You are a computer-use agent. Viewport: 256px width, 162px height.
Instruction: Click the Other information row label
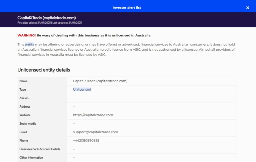click(31, 158)
